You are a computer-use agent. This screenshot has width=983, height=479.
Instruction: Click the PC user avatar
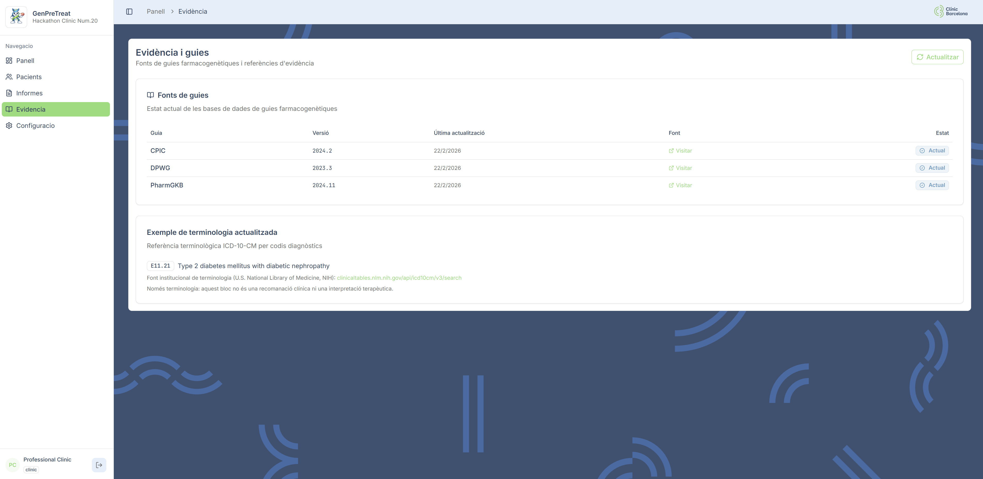pos(13,465)
